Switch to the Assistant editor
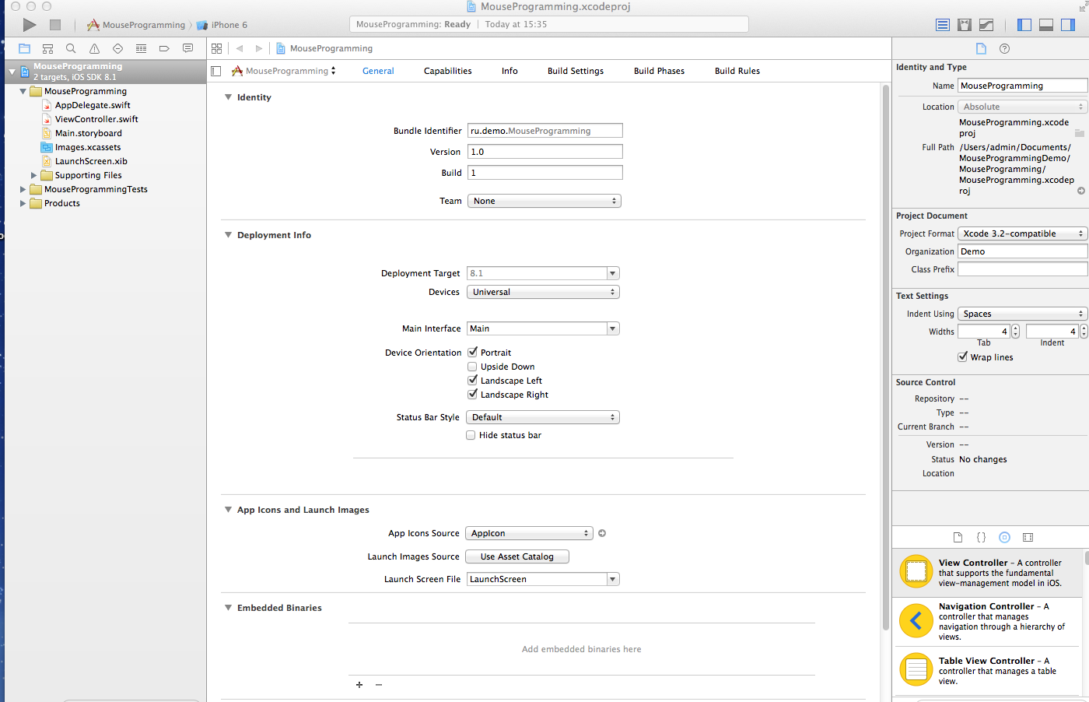This screenshot has height=702, width=1089. point(965,25)
